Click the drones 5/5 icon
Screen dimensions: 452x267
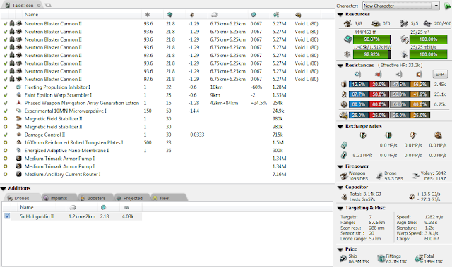[404, 23]
